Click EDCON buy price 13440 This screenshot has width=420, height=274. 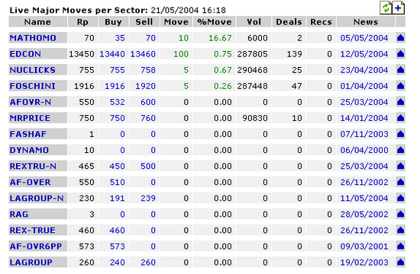(112, 54)
